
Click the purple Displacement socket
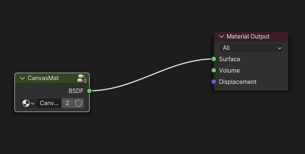(214, 82)
